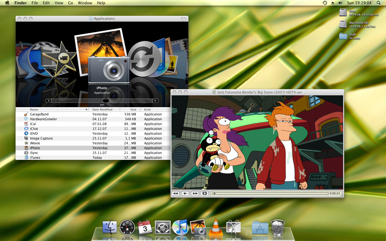Viewport: 386px width, 241px height.
Task: Open the View menu
Action: pyautogui.click(x=59, y=3)
